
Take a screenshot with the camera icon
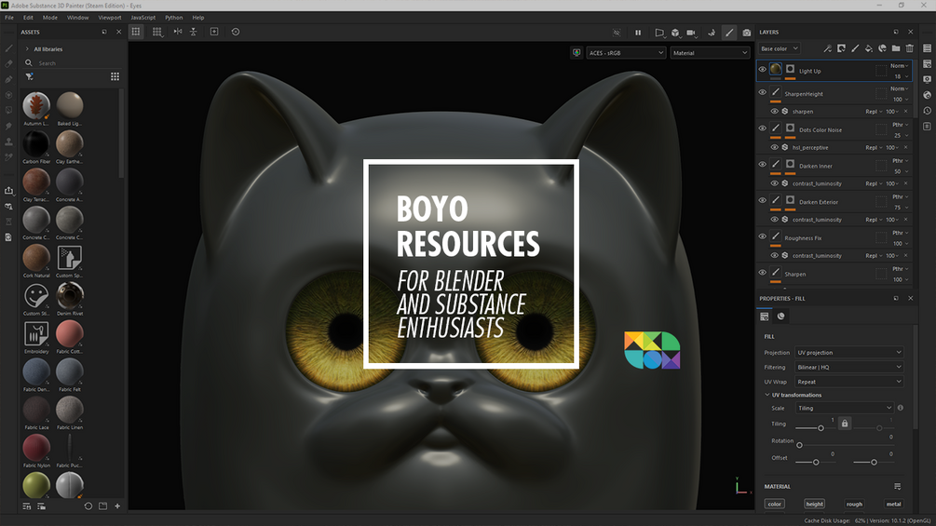pos(747,33)
